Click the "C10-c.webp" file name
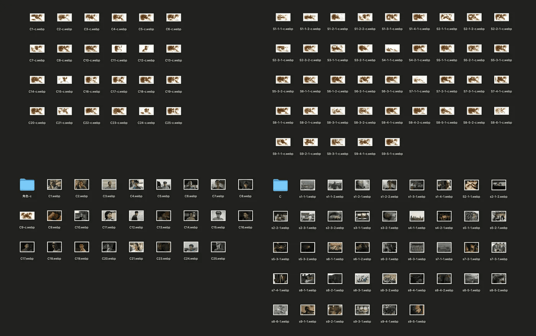 click(x=92, y=60)
